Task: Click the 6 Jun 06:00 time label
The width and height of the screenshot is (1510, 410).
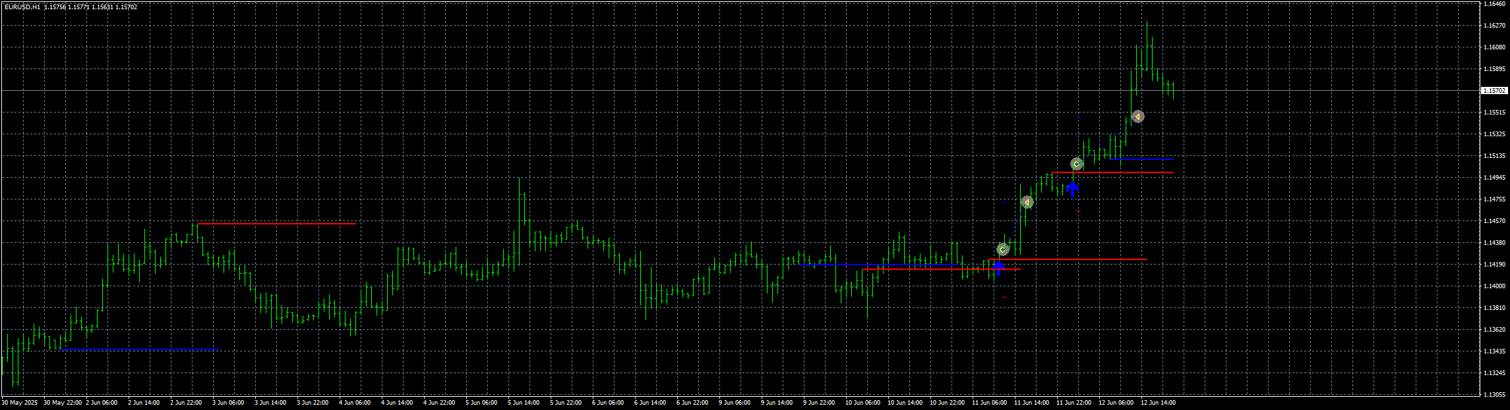Action: 608,403
